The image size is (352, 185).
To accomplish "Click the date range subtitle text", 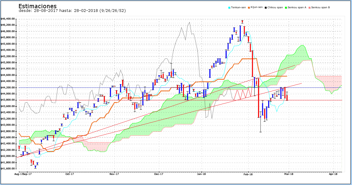I will click(72, 11).
